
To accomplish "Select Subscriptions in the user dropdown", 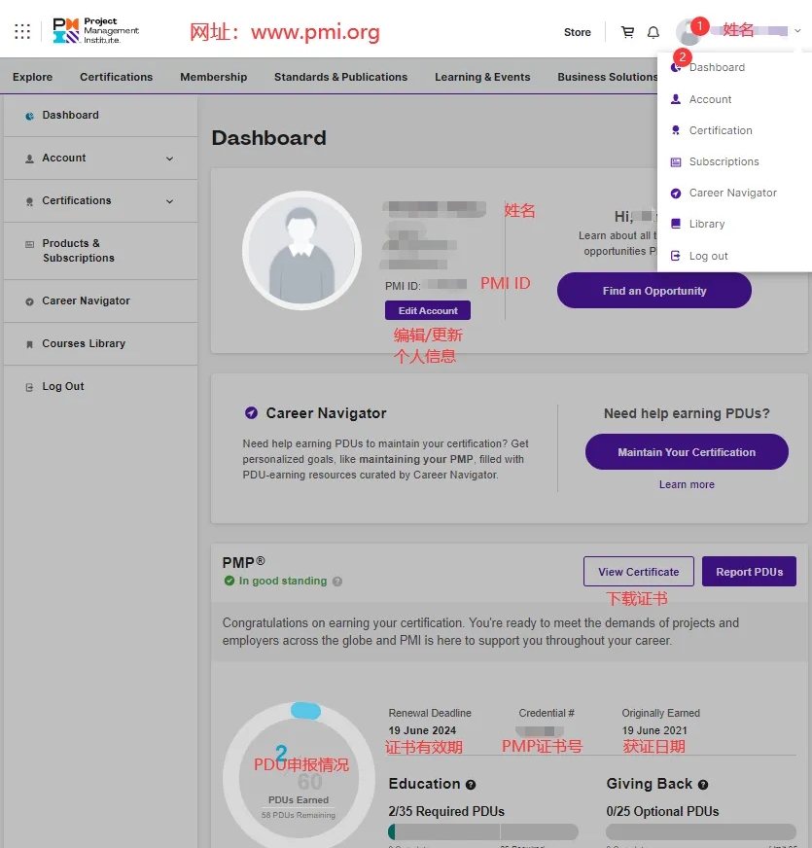I will 724,161.
